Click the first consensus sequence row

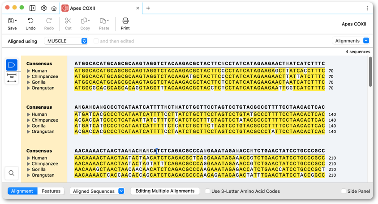[200, 64]
